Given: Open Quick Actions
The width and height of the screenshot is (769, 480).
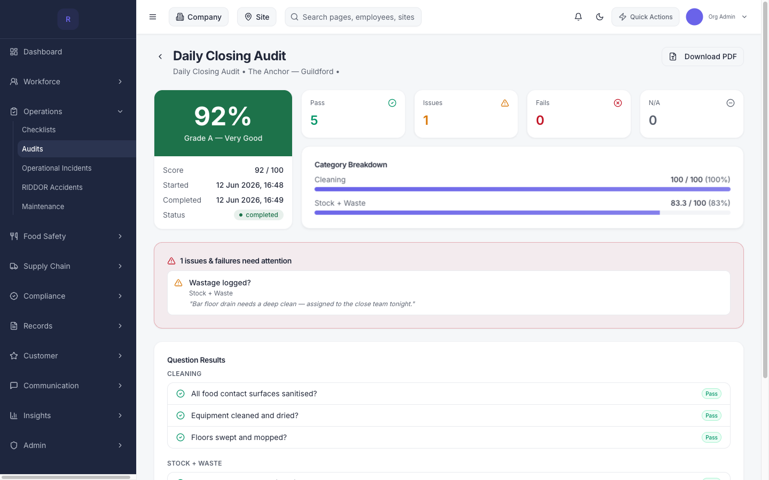Looking at the screenshot, I should (x=646, y=17).
